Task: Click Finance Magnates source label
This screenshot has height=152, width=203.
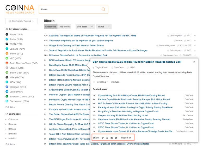Action: coord(167,45)
